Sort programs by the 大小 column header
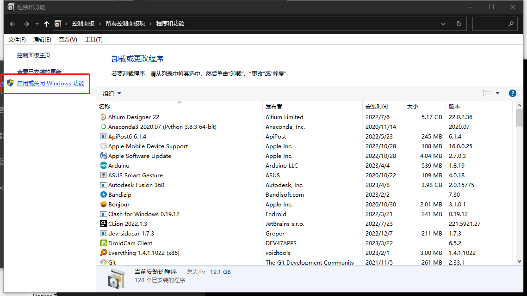 pos(412,106)
